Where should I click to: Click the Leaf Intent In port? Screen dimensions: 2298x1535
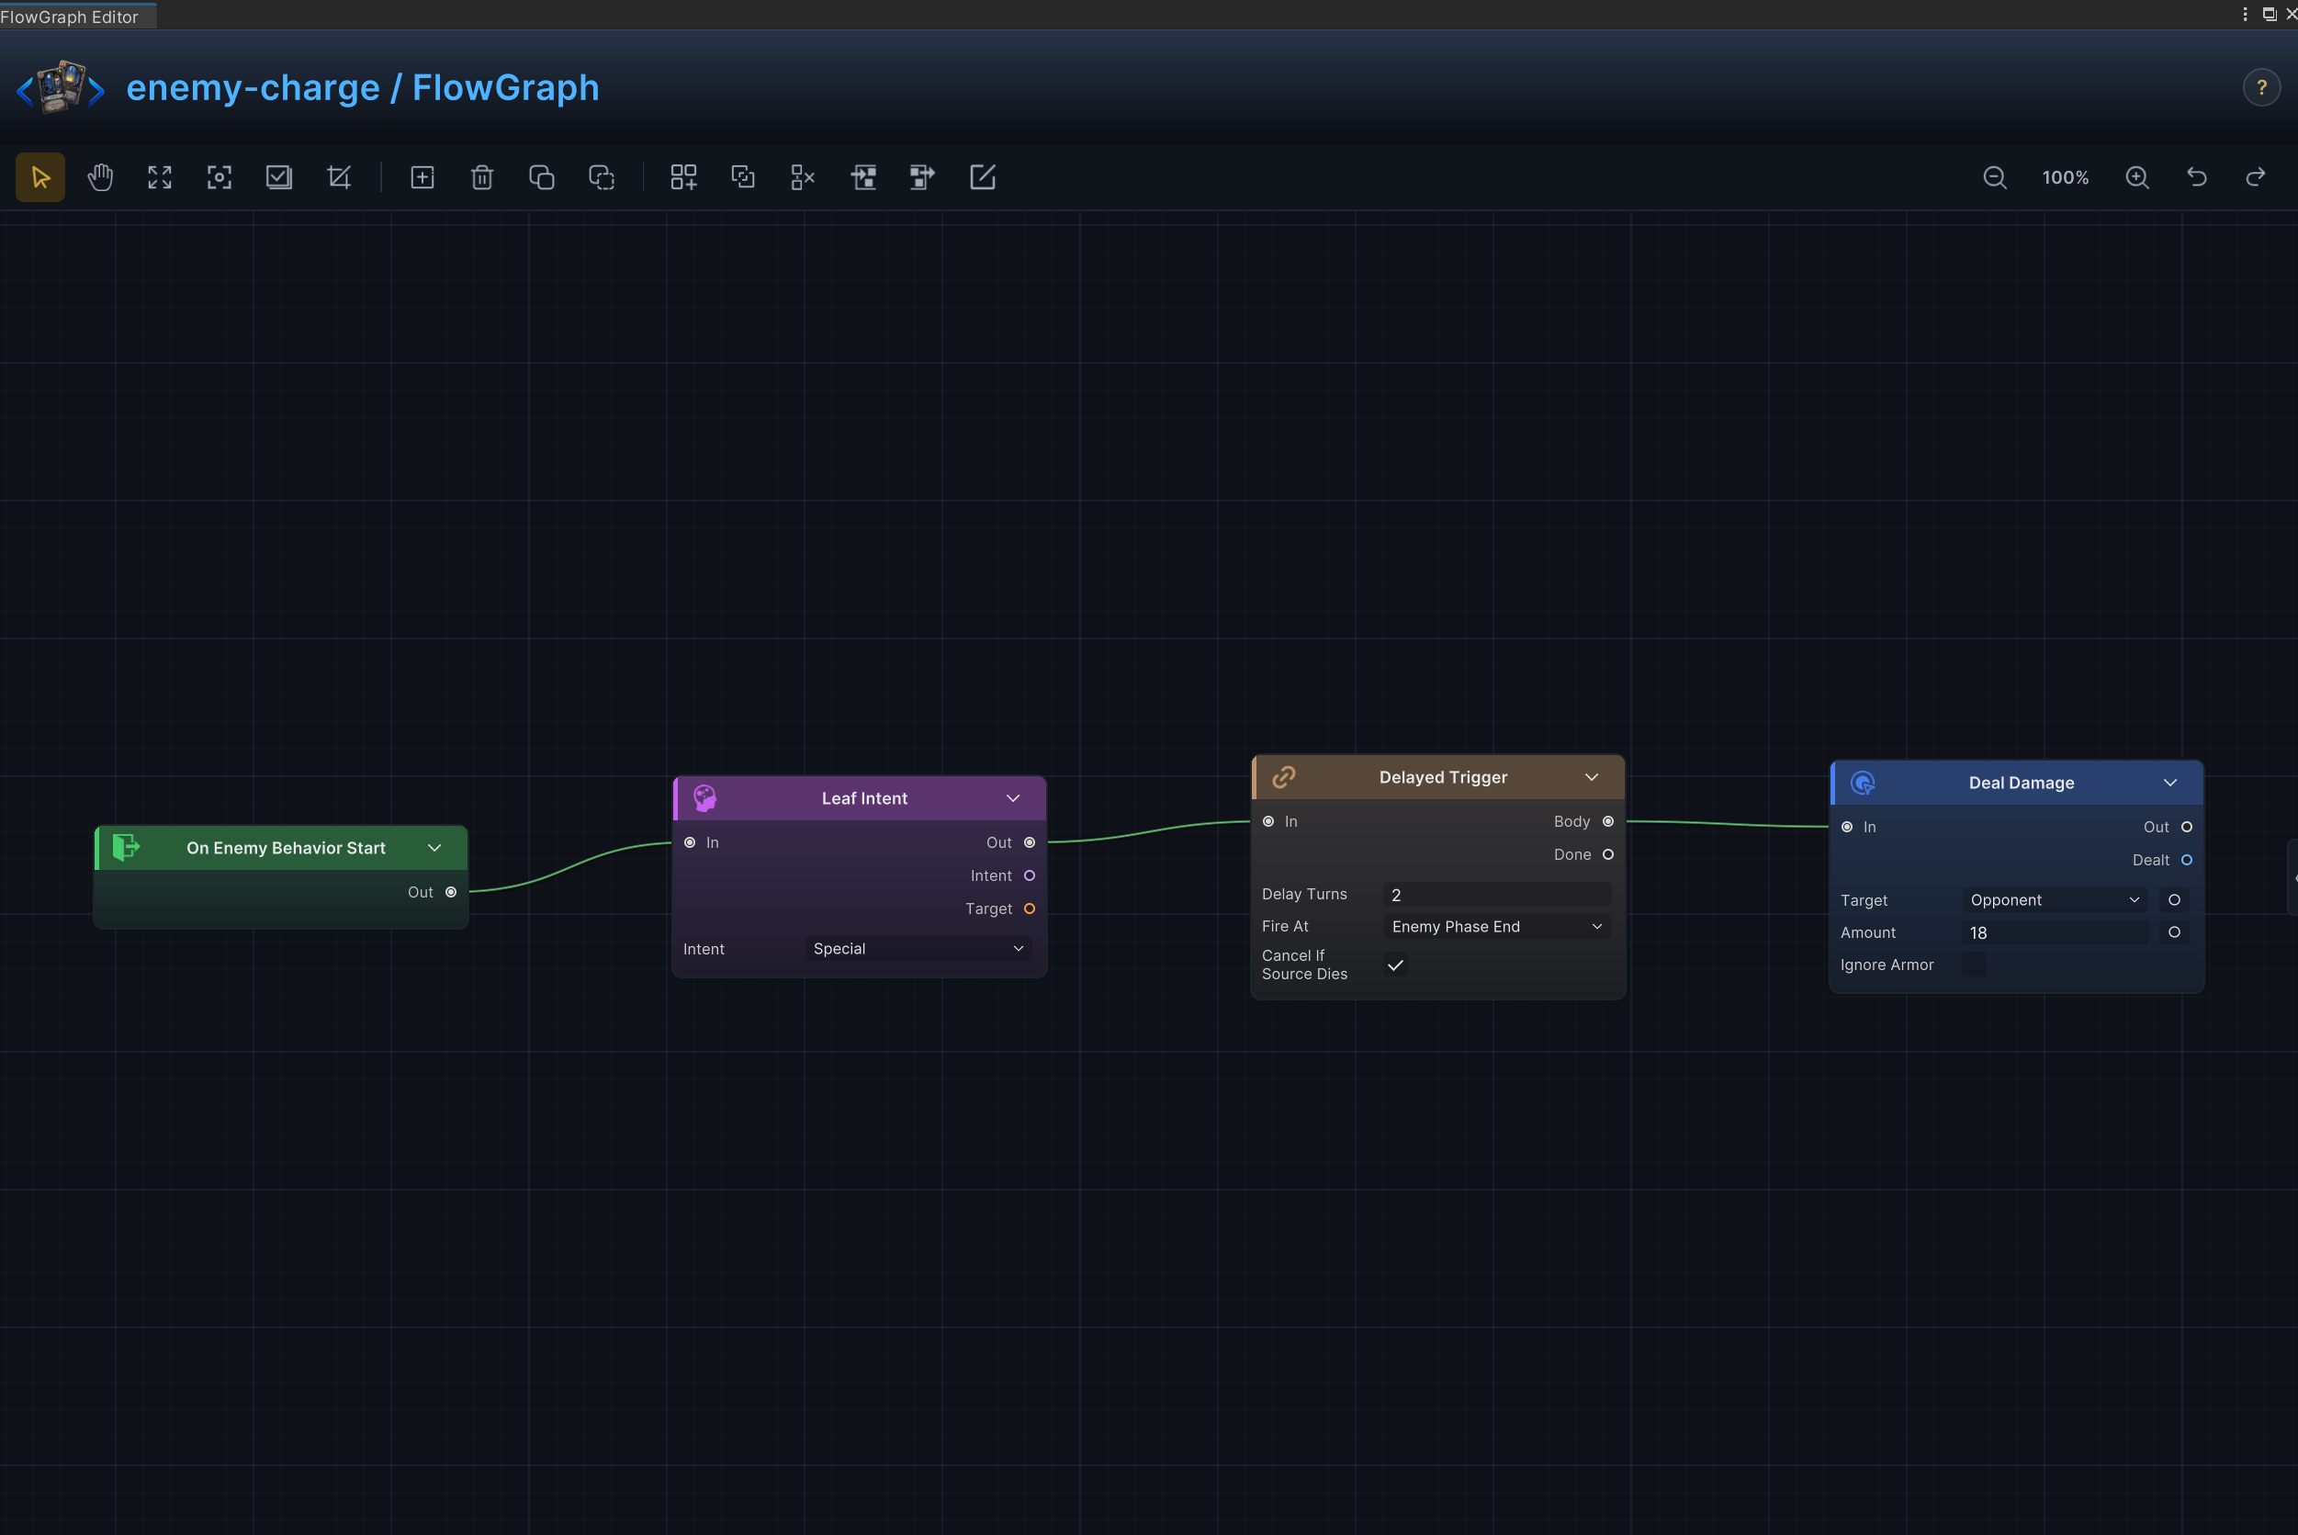pyautogui.click(x=690, y=841)
